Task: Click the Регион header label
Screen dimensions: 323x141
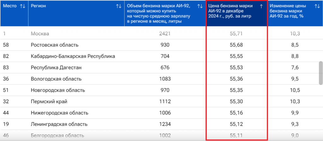Action: point(38,6)
